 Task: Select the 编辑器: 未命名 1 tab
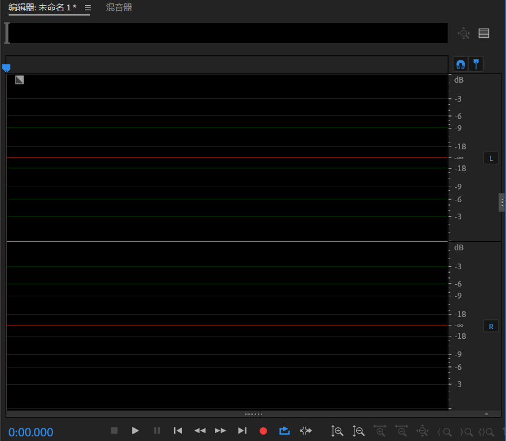tap(43, 7)
